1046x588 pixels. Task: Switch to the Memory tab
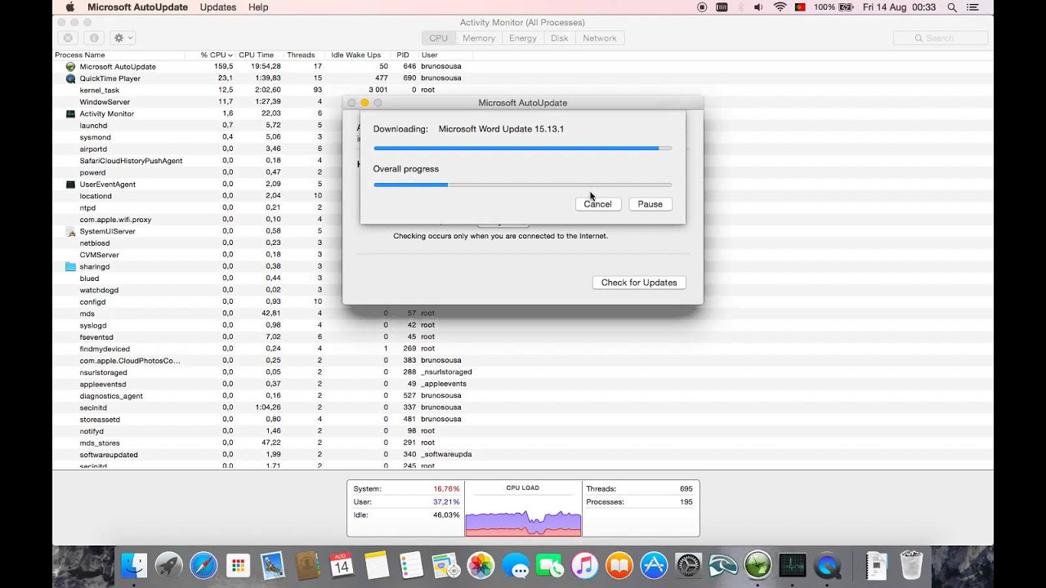[479, 38]
